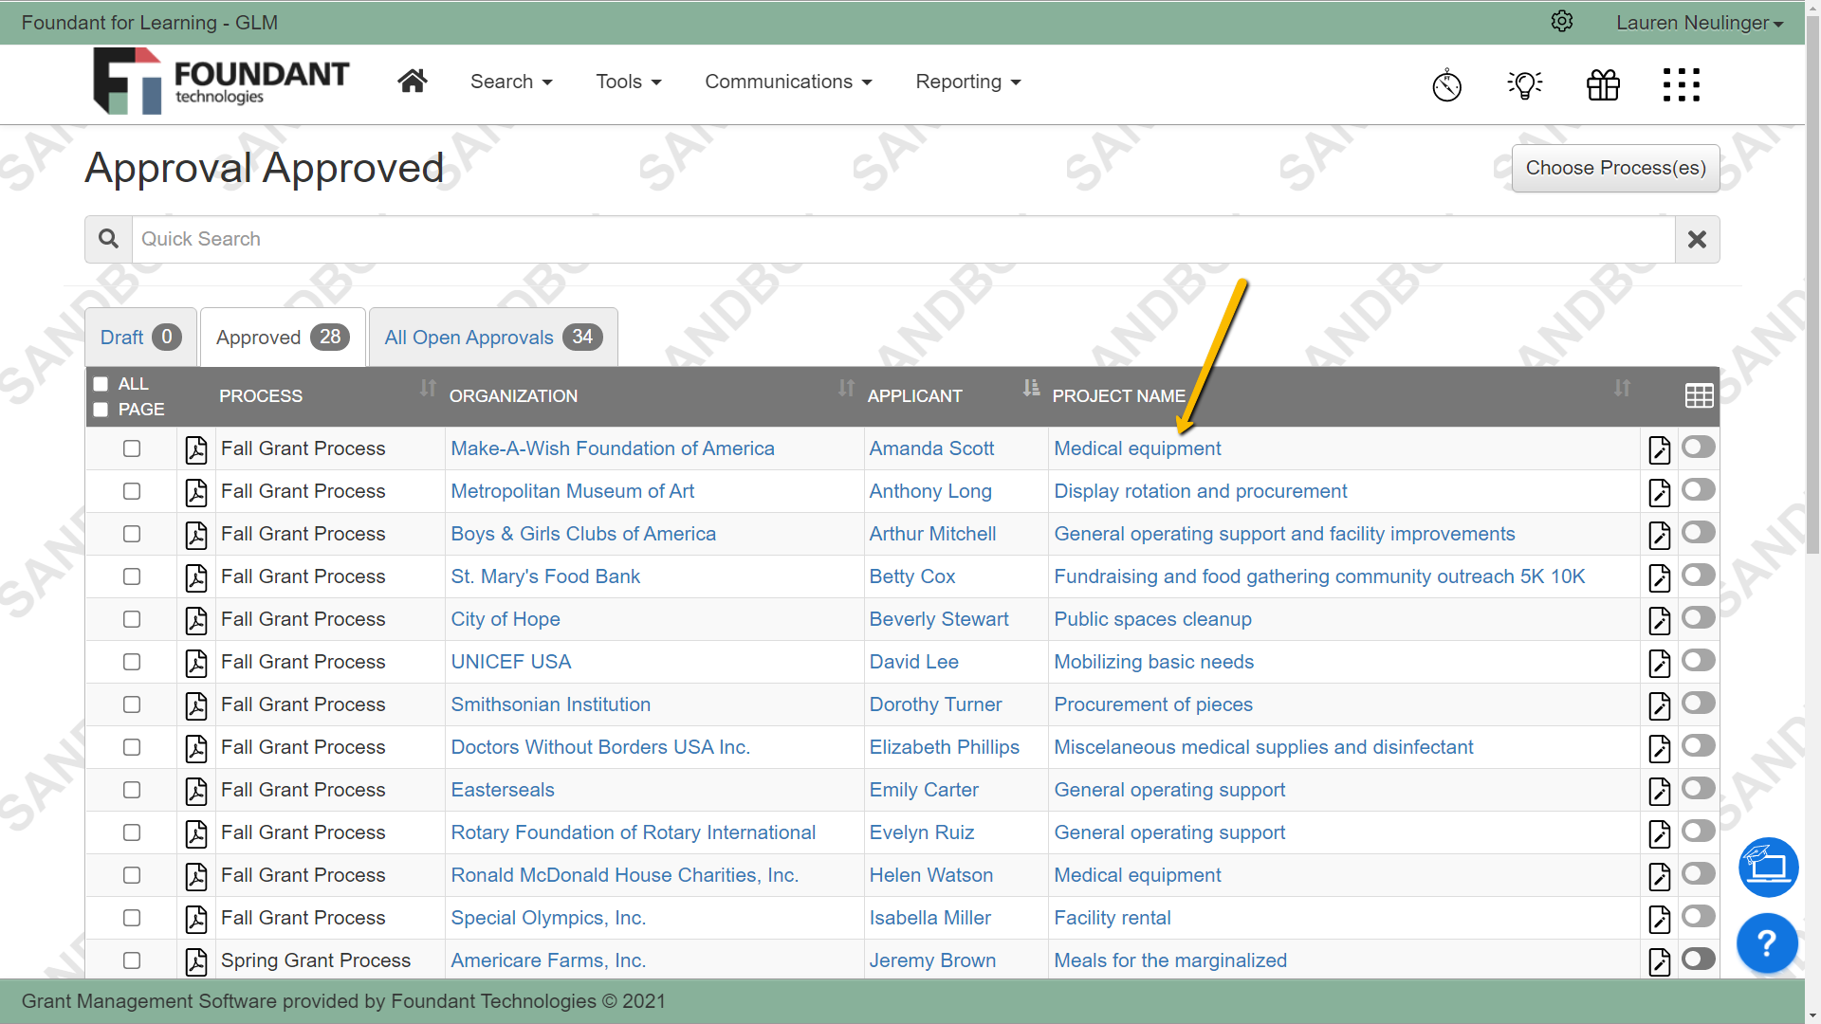Check the row checkbox for UNICEF USA
The height and width of the screenshot is (1024, 1821).
click(x=131, y=662)
